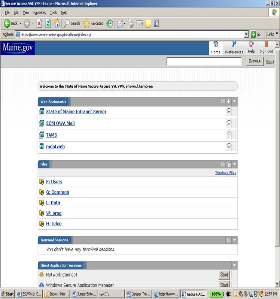Open the G: Common file share

(58, 192)
